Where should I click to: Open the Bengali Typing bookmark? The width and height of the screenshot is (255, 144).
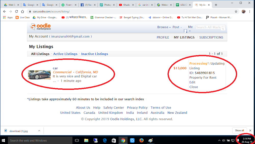[132, 17]
